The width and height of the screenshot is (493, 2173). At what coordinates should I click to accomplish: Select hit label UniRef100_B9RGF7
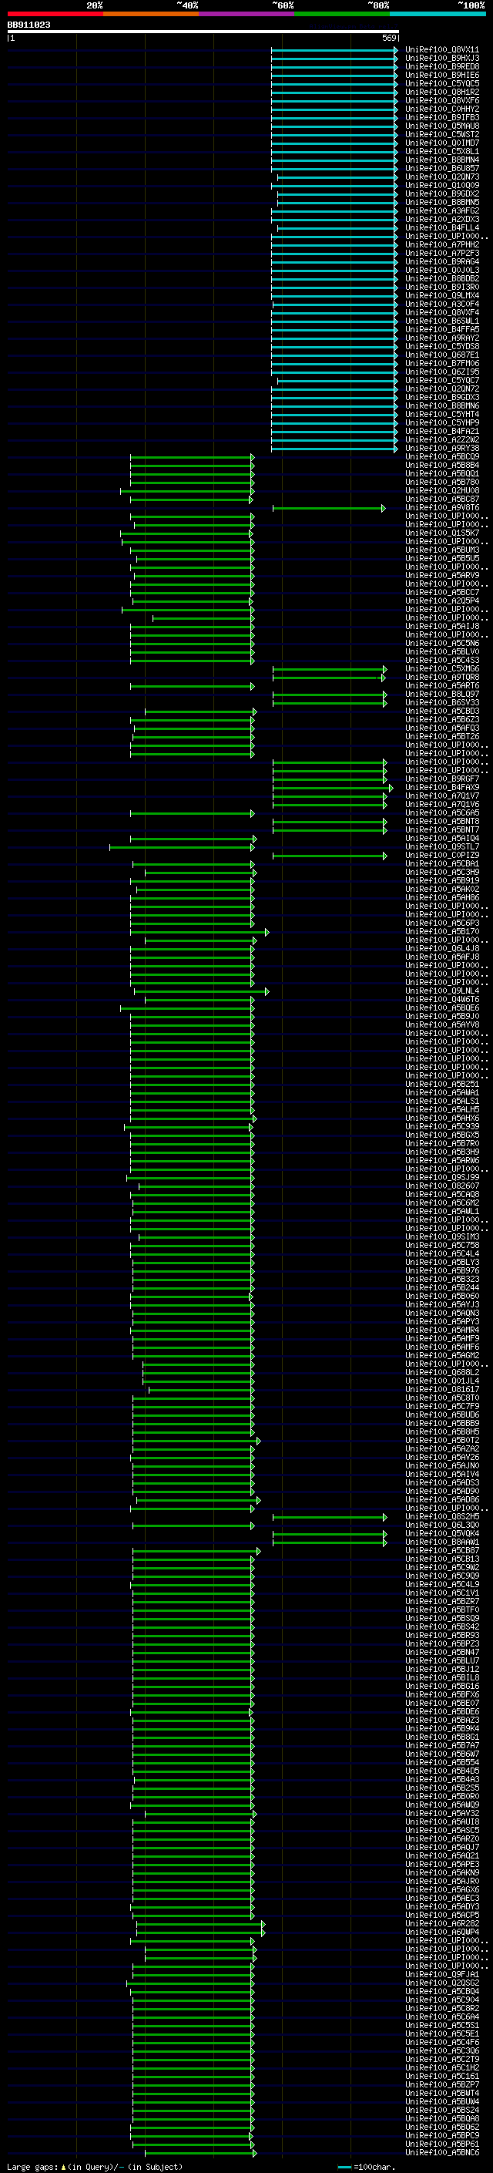coord(442,779)
